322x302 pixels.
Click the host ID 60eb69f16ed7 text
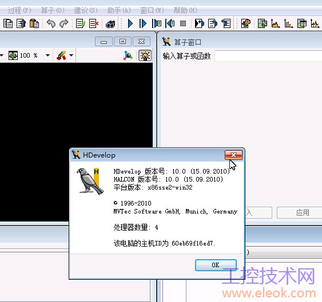(164, 243)
